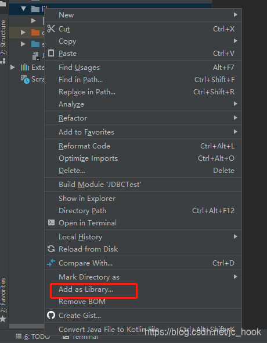Click the External Libraries bars icon
267x343 pixels.
tap(24, 67)
